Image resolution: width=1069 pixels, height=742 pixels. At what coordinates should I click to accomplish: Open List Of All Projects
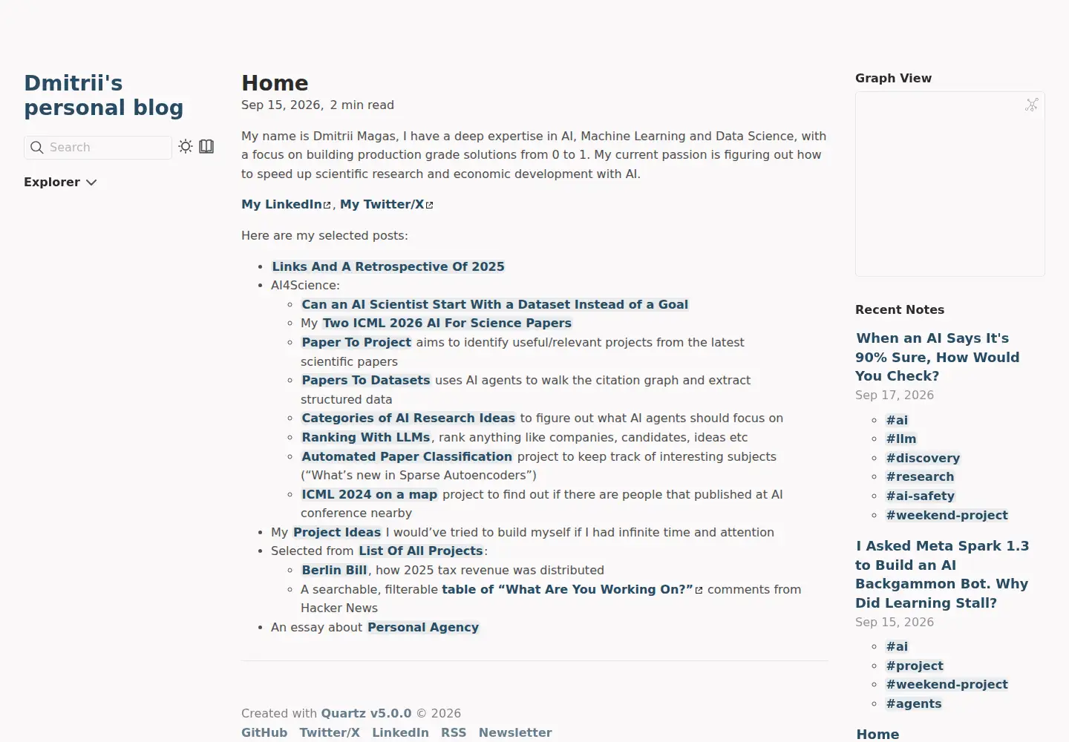(421, 551)
